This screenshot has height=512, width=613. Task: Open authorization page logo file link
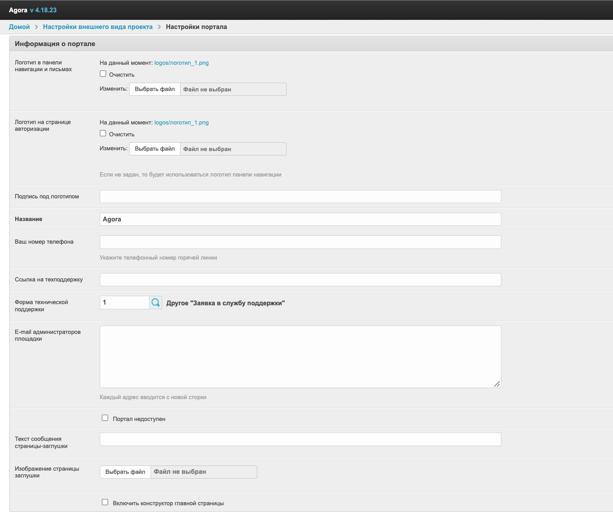[x=181, y=122]
